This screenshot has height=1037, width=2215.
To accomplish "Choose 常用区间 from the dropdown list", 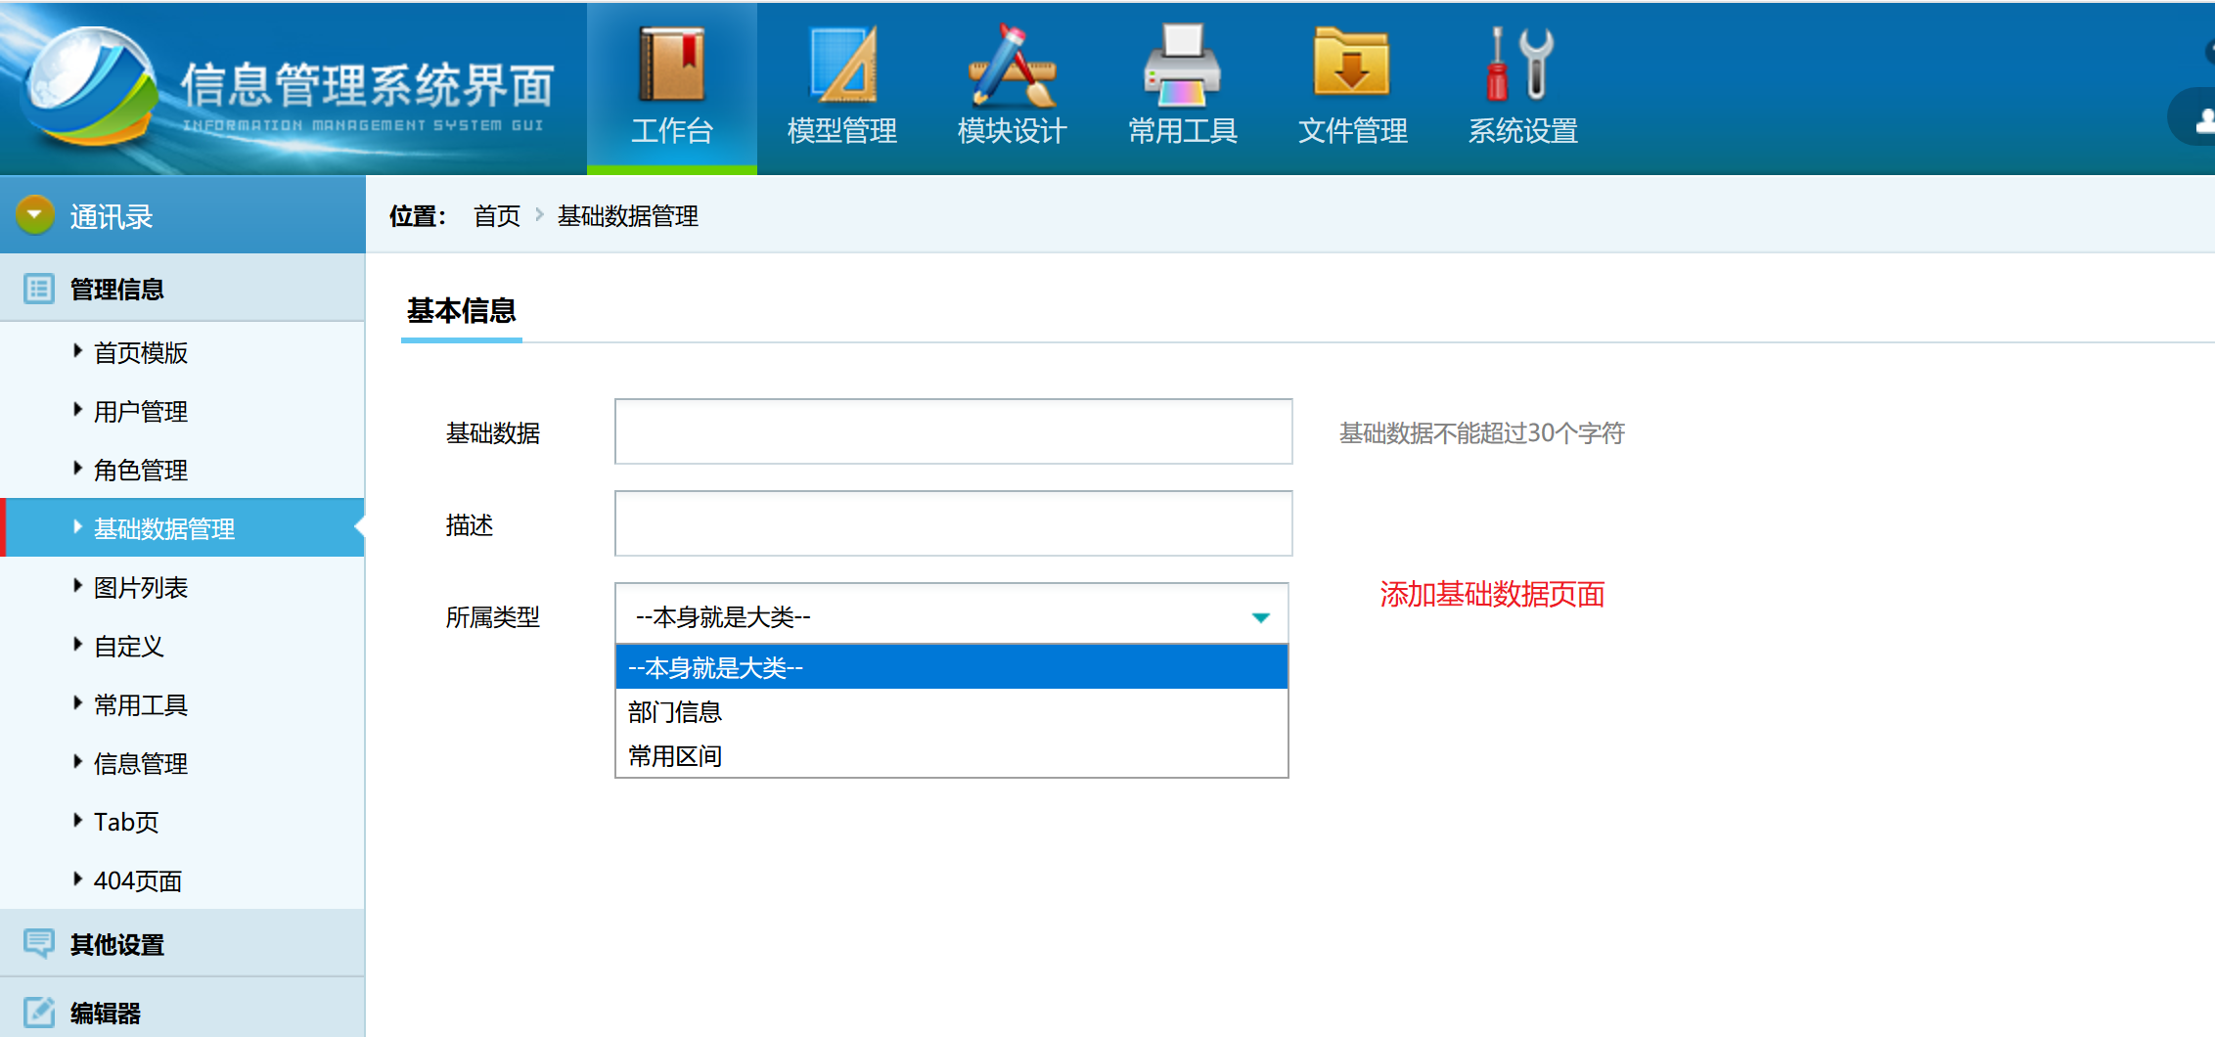I will pos(952,755).
